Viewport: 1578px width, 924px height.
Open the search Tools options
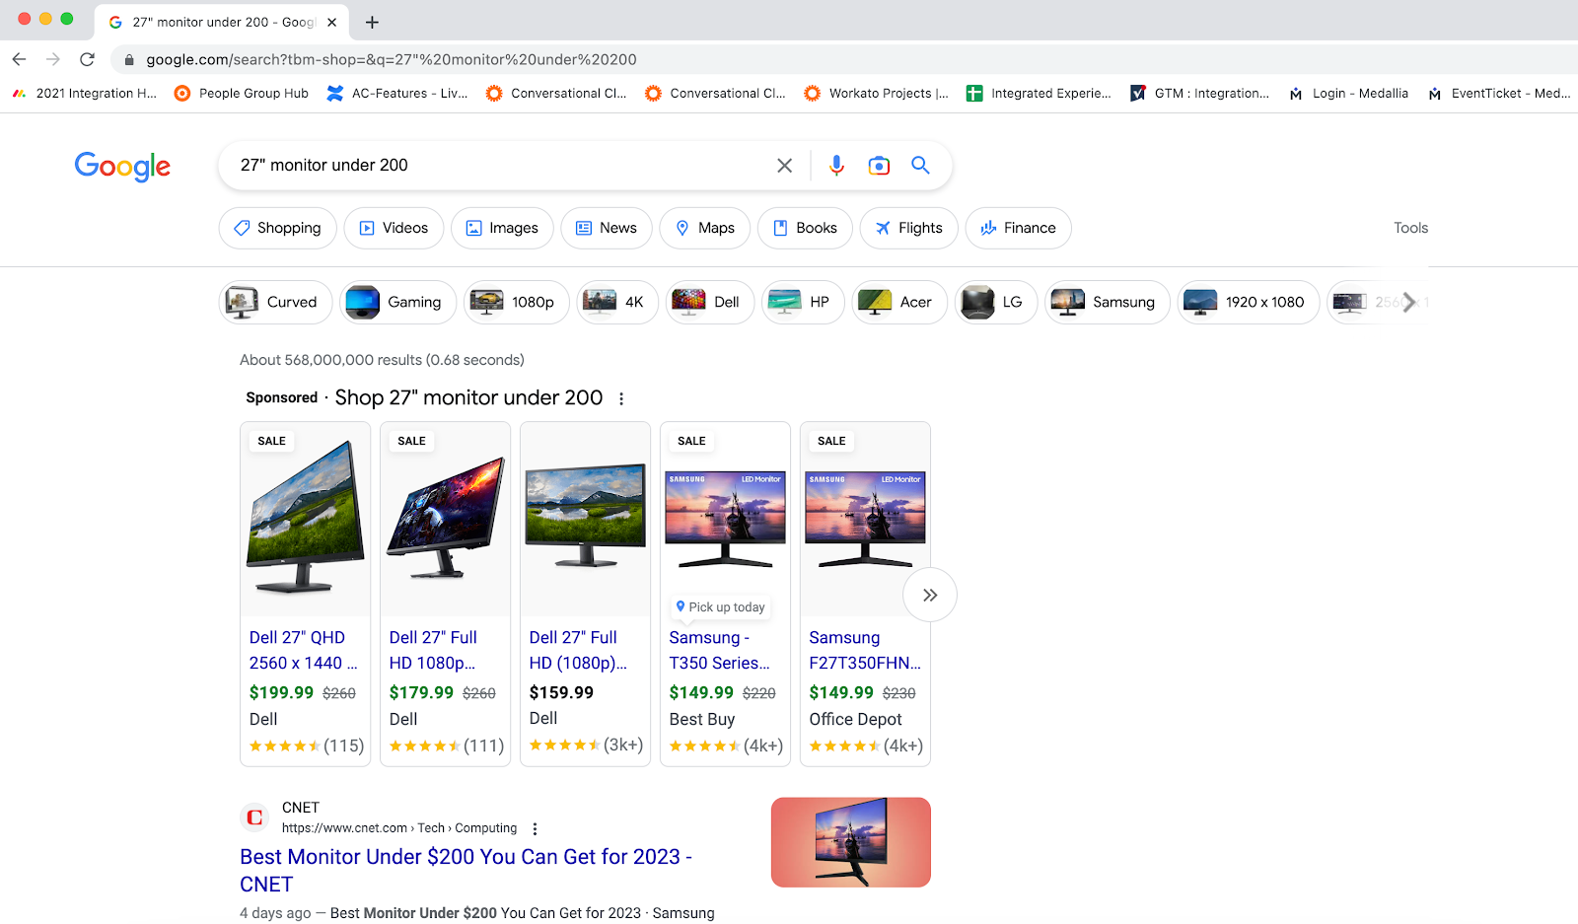(x=1410, y=228)
